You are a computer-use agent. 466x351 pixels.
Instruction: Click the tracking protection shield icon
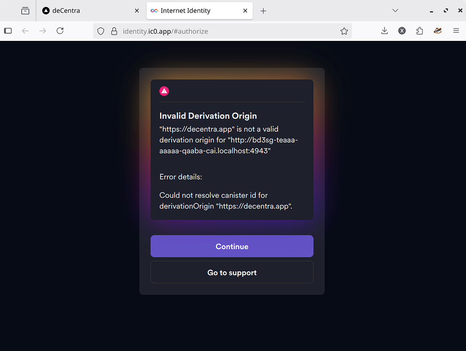point(101,31)
